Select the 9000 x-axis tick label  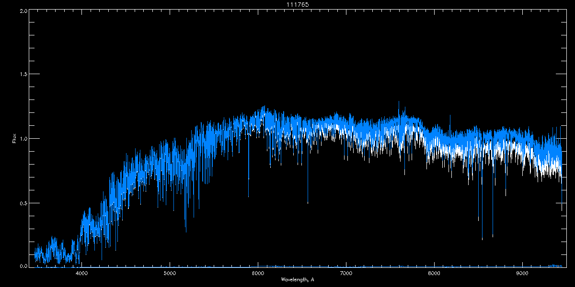(522, 274)
